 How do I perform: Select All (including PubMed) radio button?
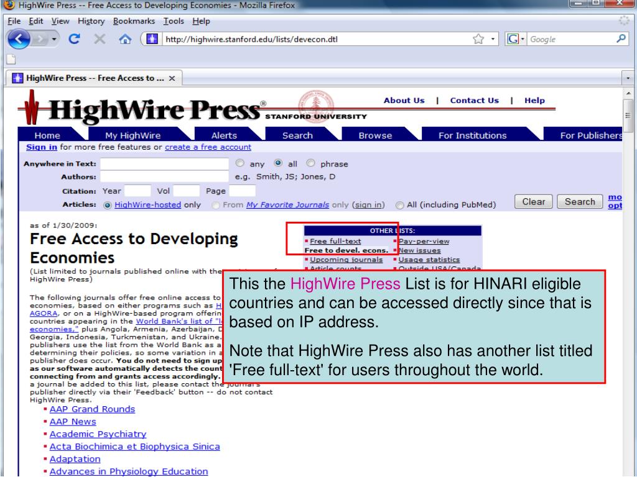[400, 205]
